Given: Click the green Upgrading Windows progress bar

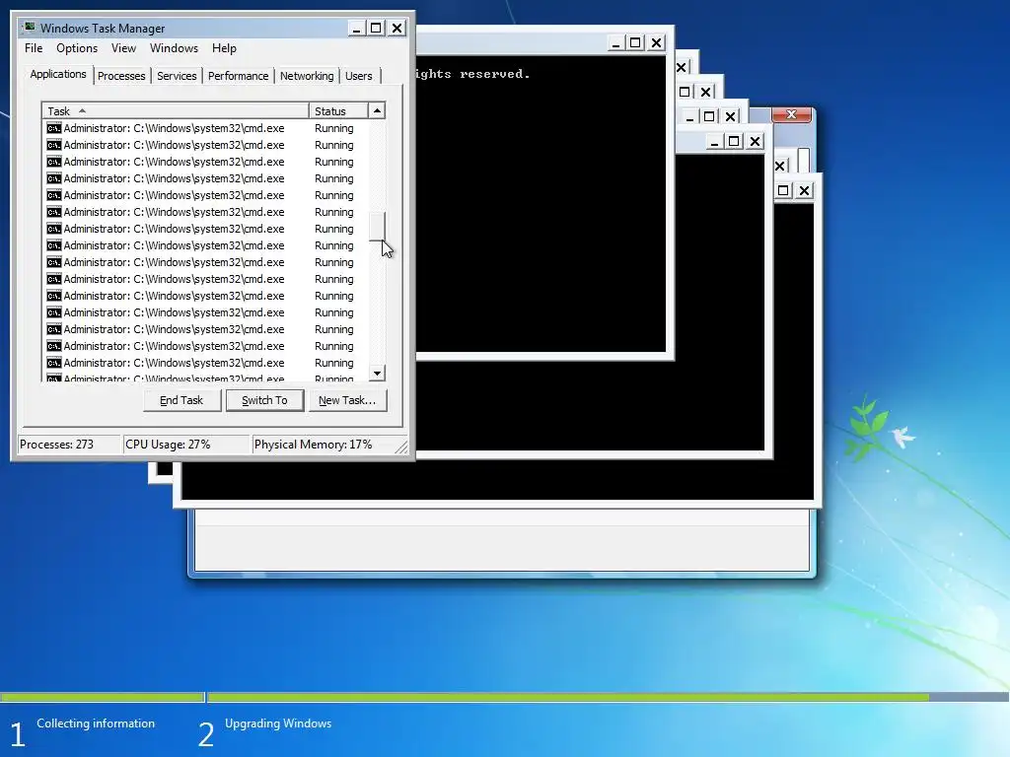Looking at the screenshot, I should 568,697.
